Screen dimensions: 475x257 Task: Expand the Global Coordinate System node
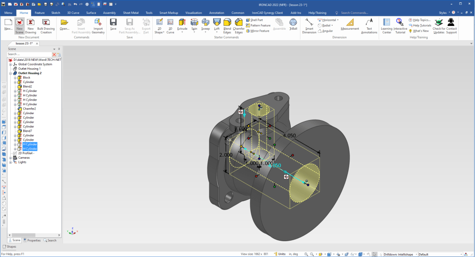11,64
